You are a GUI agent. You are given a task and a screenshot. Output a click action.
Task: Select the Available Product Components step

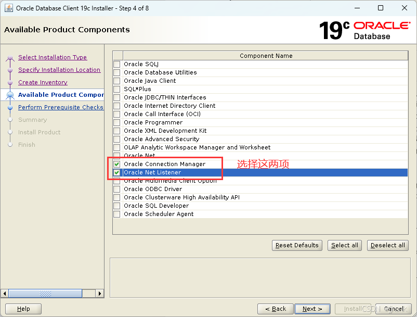pyautogui.click(x=61, y=95)
